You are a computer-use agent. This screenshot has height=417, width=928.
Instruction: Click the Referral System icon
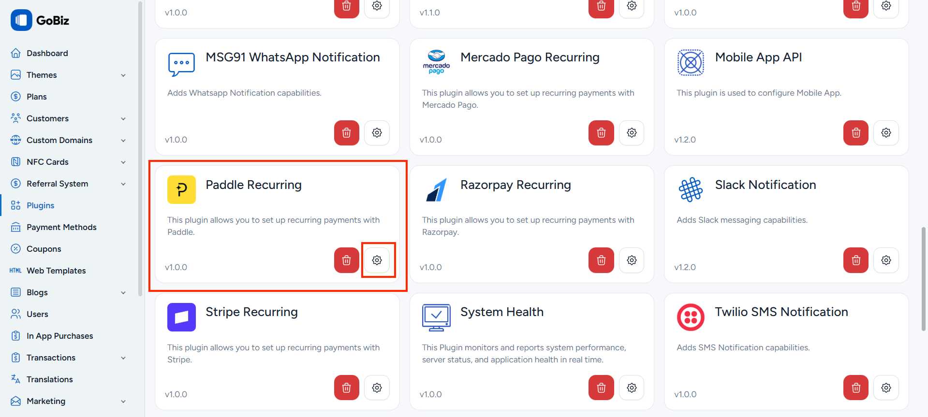(x=15, y=184)
